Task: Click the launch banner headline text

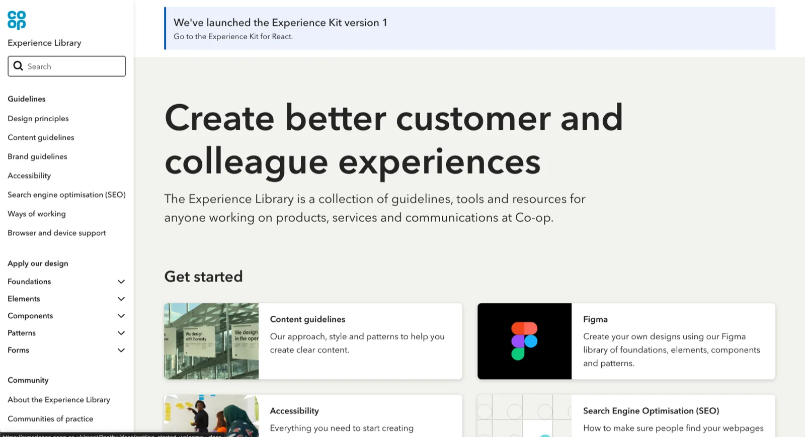Action: pos(280,23)
